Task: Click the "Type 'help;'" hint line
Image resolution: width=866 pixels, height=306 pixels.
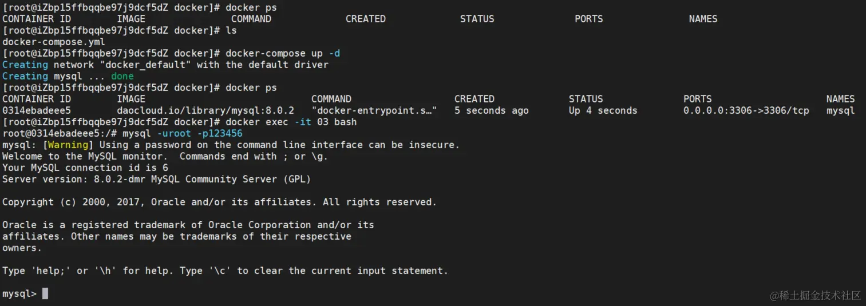Action: pos(226,271)
